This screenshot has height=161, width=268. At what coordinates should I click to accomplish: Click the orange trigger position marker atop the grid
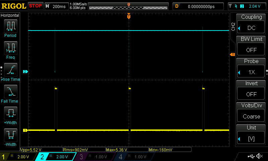coord(129,16)
